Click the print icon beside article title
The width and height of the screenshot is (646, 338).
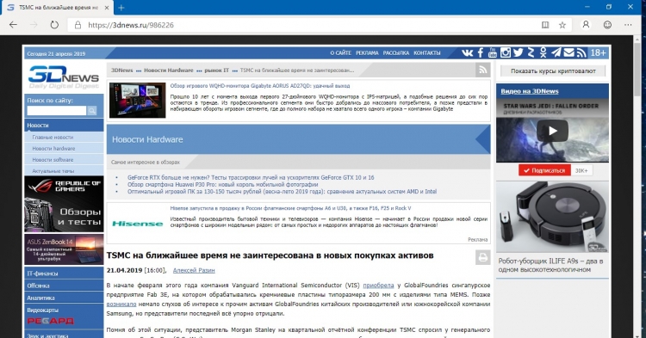(x=482, y=258)
